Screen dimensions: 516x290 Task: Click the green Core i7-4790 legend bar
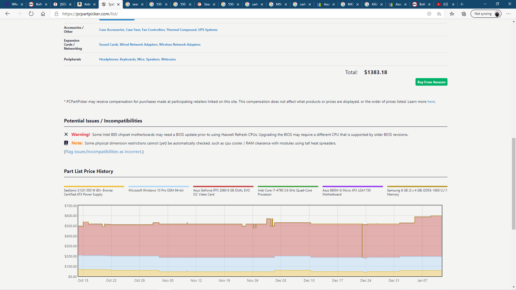coord(288,186)
